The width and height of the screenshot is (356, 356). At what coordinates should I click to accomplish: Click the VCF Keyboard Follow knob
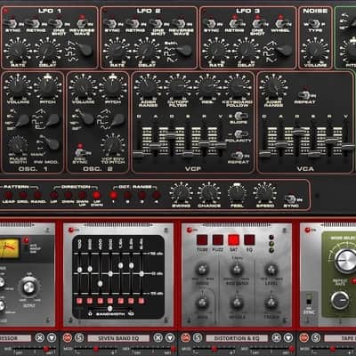tap(238, 87)
